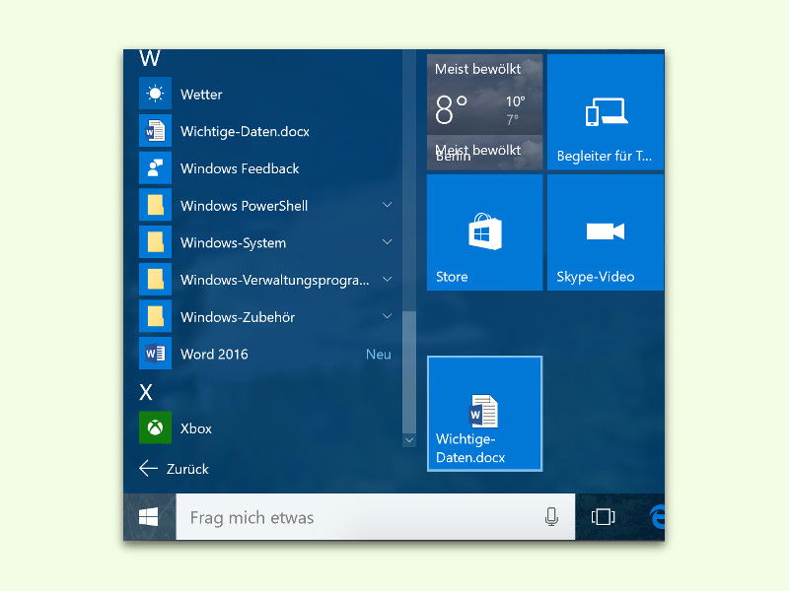Click the letter 'W' section header

[150, 58]
